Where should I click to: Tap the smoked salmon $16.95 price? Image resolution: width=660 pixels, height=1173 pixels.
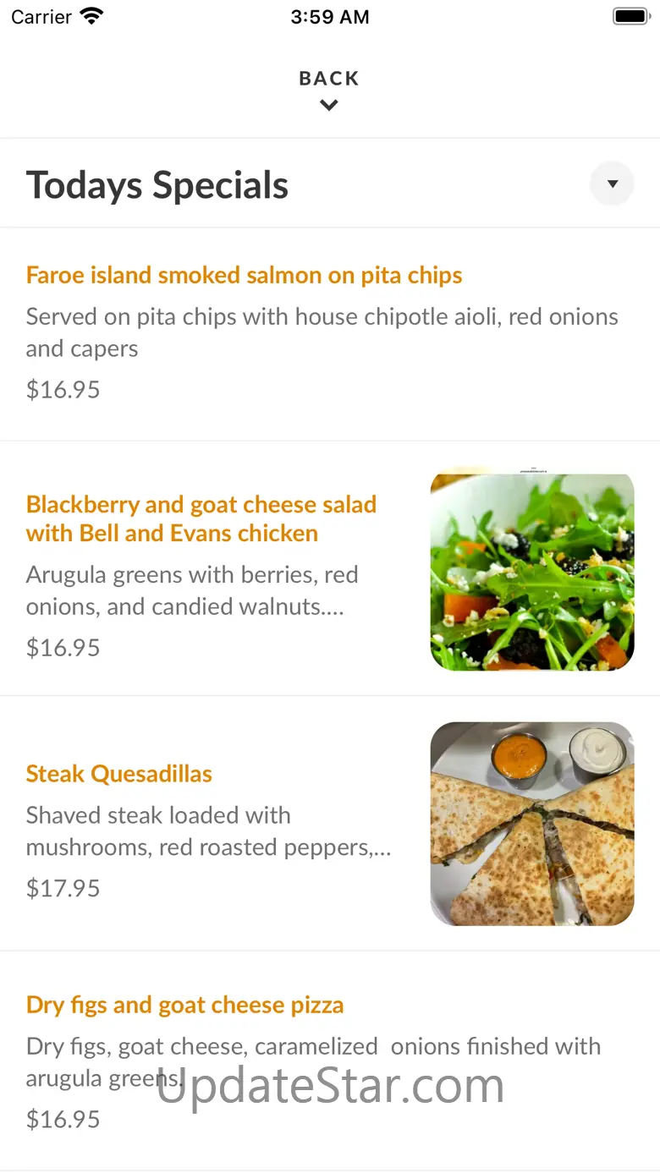[63, 390]
